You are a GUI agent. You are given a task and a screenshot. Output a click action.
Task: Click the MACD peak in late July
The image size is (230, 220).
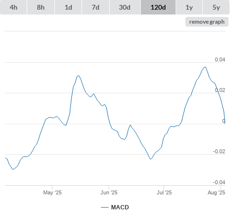point(205,67)
